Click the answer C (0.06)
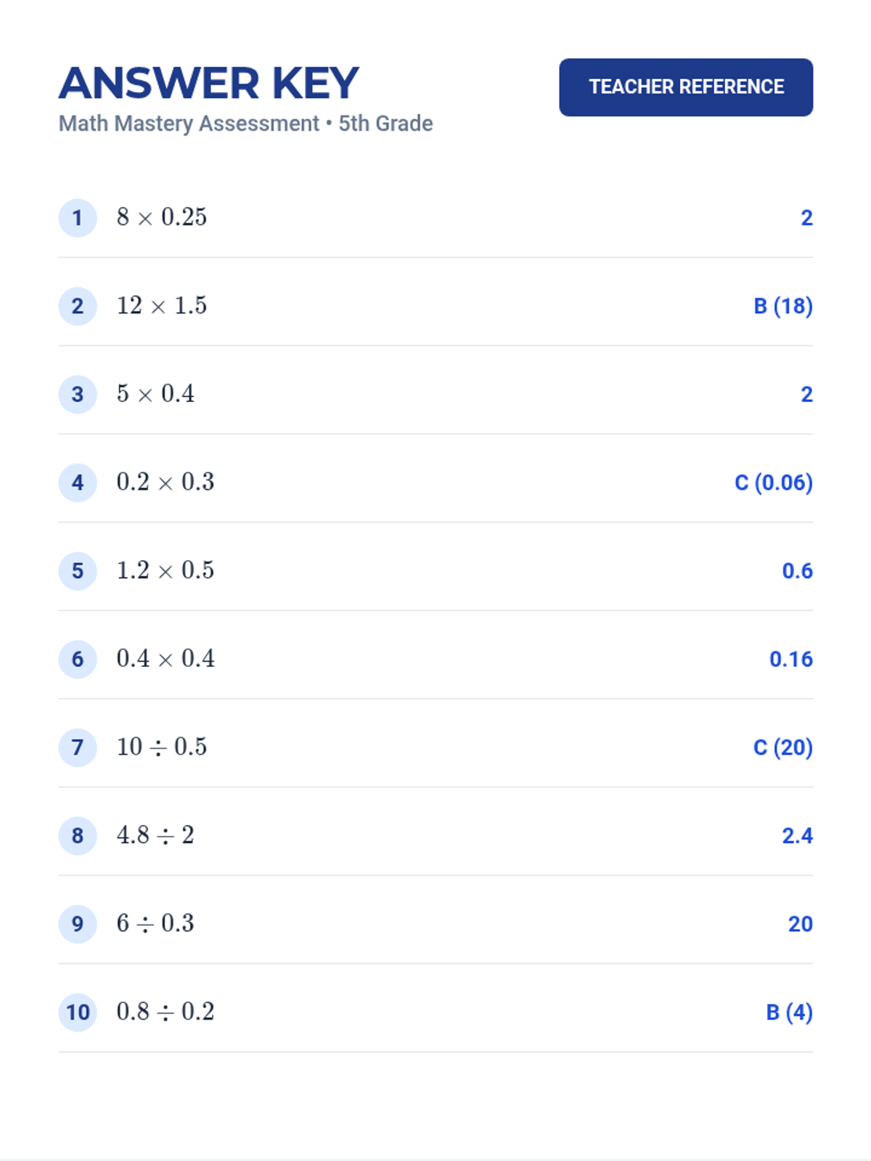Viewport: 871px width, 1161px height. [x=774, y=483]
